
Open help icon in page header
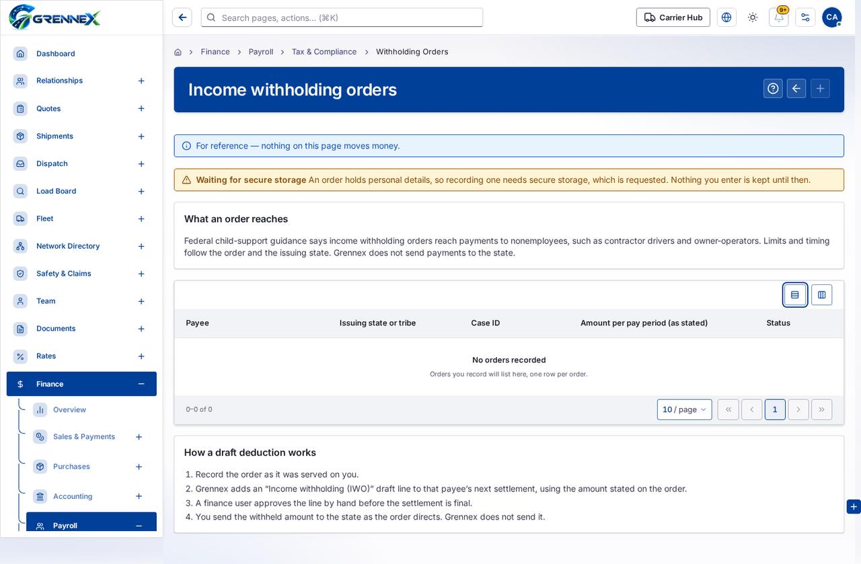click(773, 89)
